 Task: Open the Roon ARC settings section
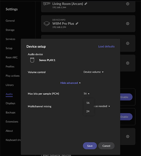click(12, 57)
